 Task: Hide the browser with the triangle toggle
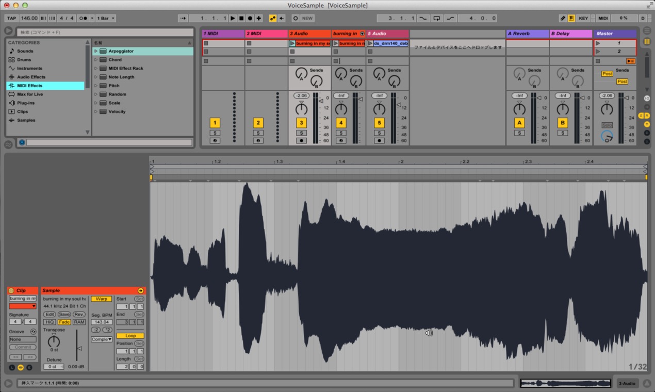(8, 31)
